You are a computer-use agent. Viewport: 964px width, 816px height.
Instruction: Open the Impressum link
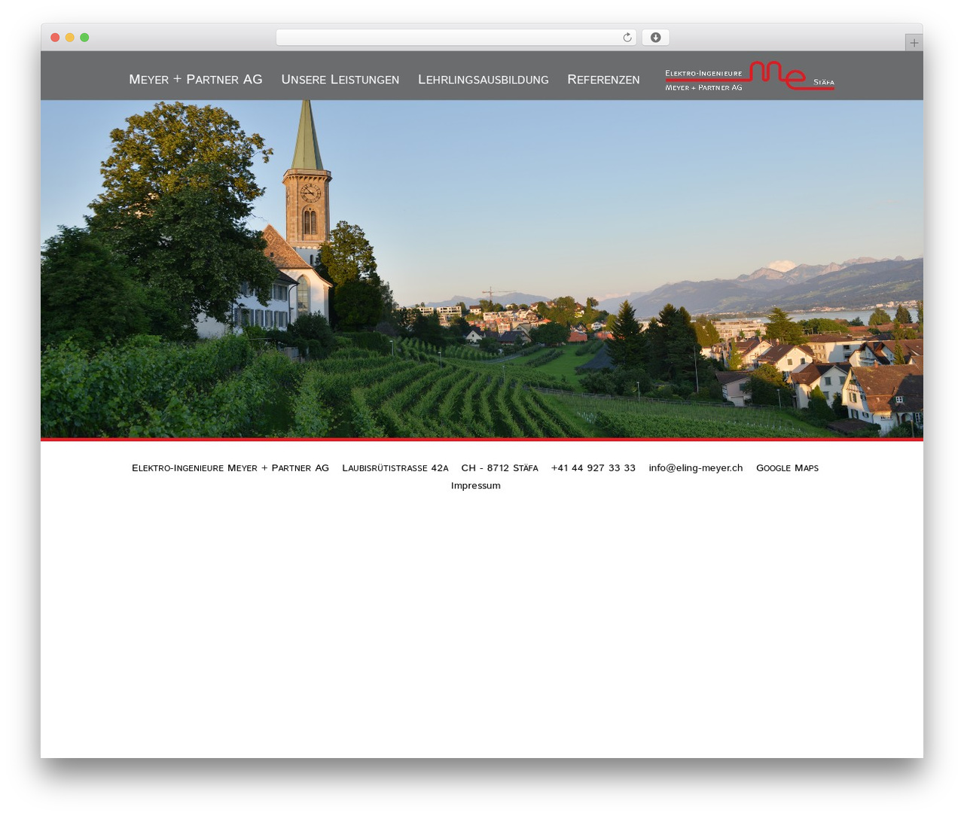point(476,486)
